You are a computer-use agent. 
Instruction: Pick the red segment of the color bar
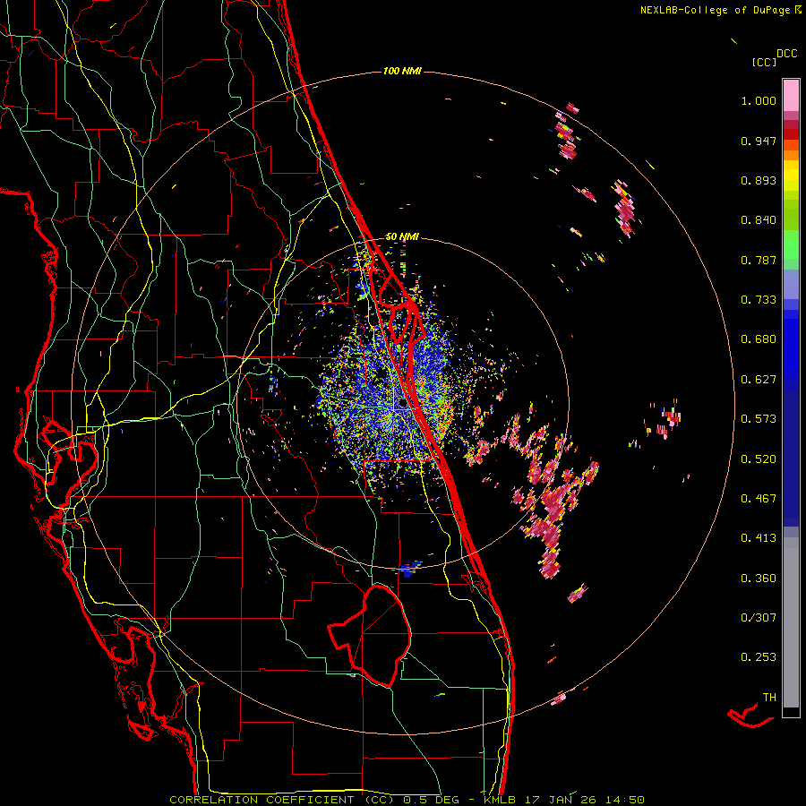click(x=791, y=133)
